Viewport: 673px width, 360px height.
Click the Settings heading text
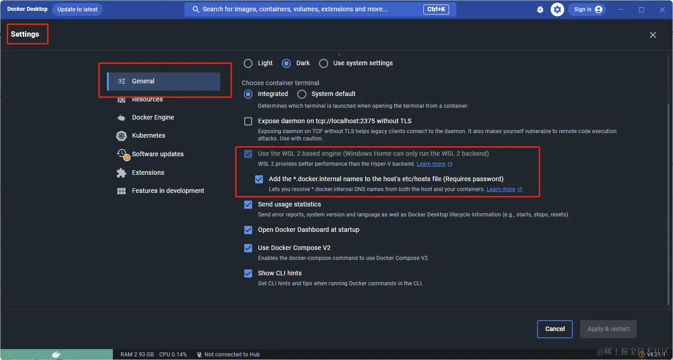point(25,34)
